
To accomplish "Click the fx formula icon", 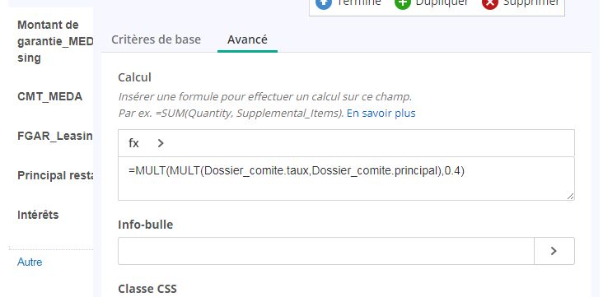I will 133,143.
